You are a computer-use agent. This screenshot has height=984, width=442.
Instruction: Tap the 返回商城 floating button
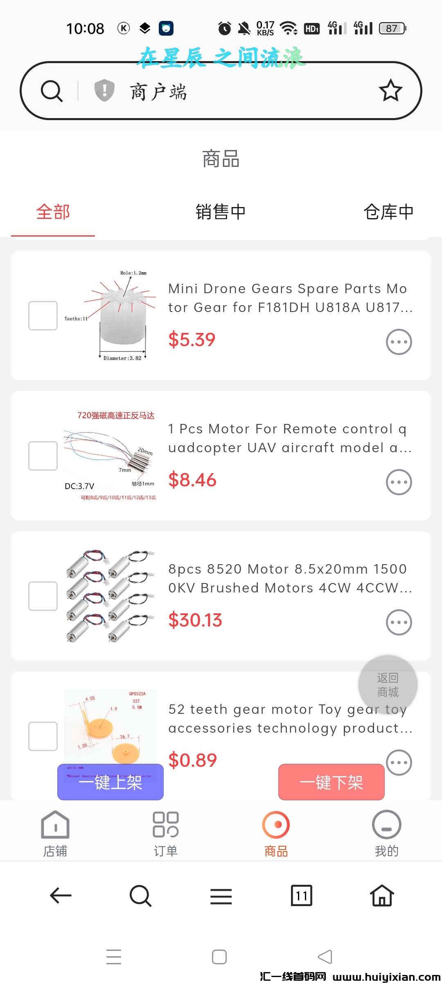pyautogui.click(x=388, y=685)
